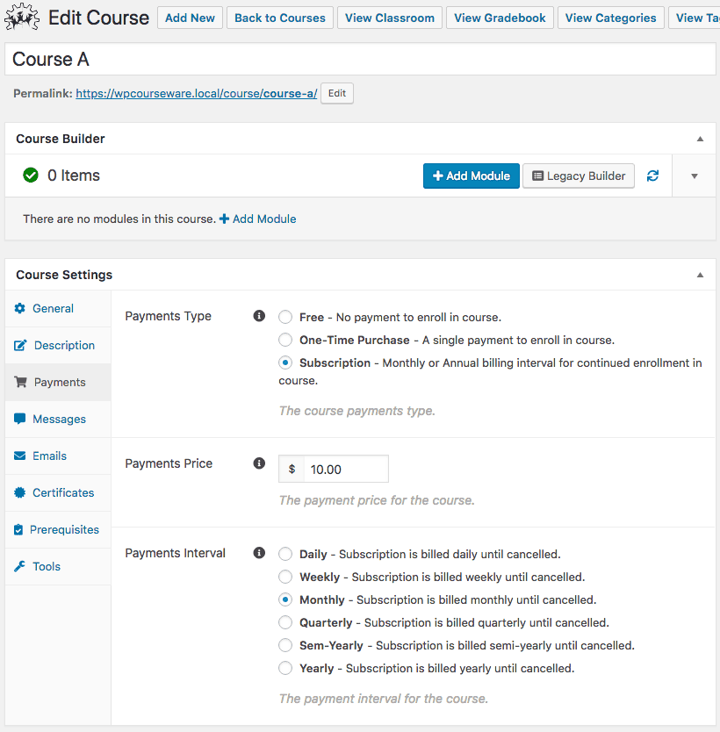Switch to Legacy Builder
720x732 pixels.
pos(579,176)
